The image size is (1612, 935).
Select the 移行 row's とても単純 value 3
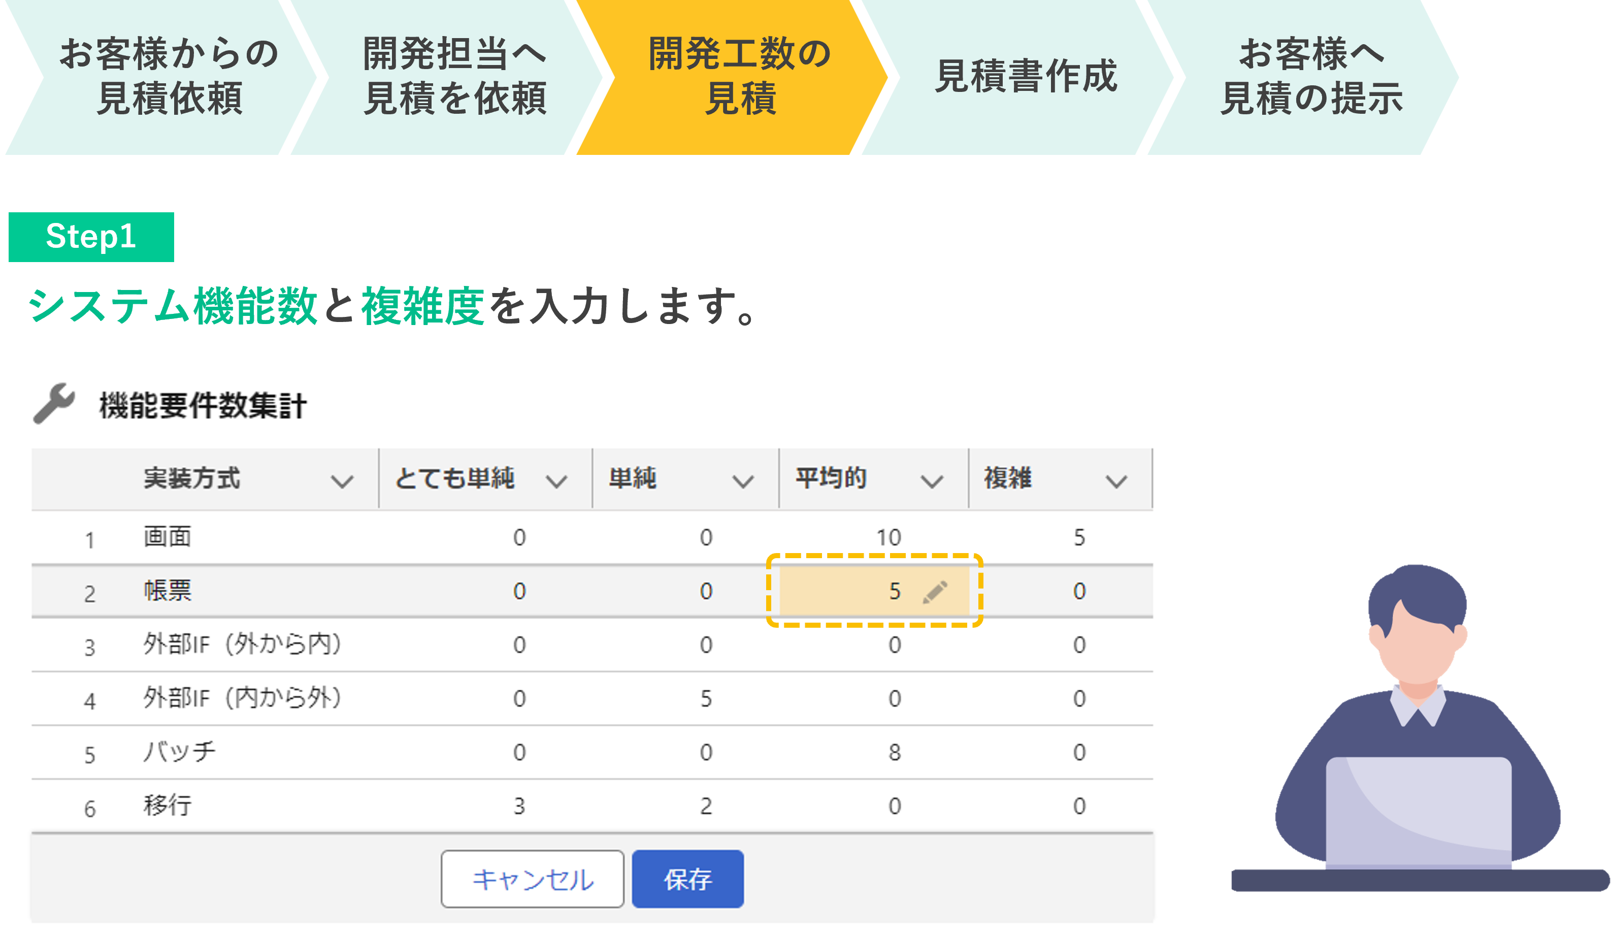(x=519, y=805)
